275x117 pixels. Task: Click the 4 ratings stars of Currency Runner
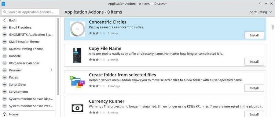[x=97, y=112]
